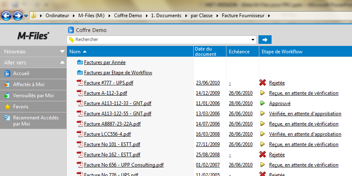Open Facture A-112-3.pdf

105,93
